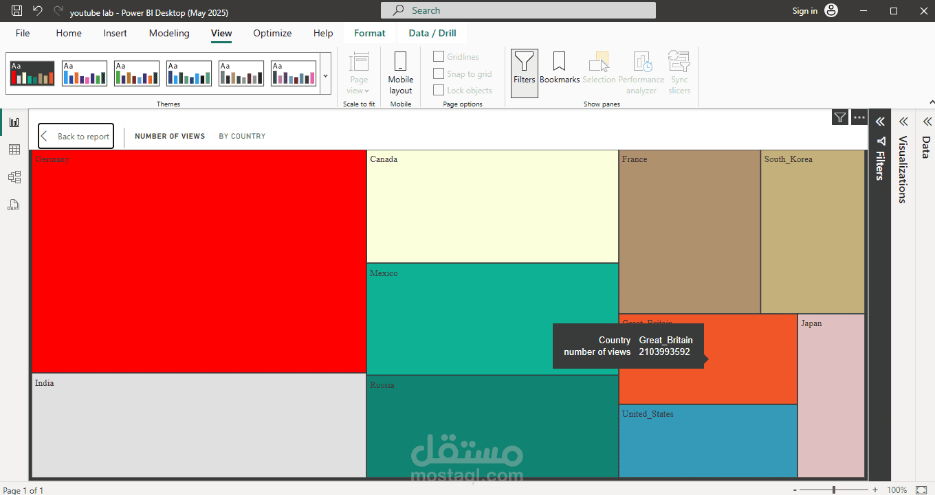
Task: Switch to the Modeling tab
Action: [169, 33]
